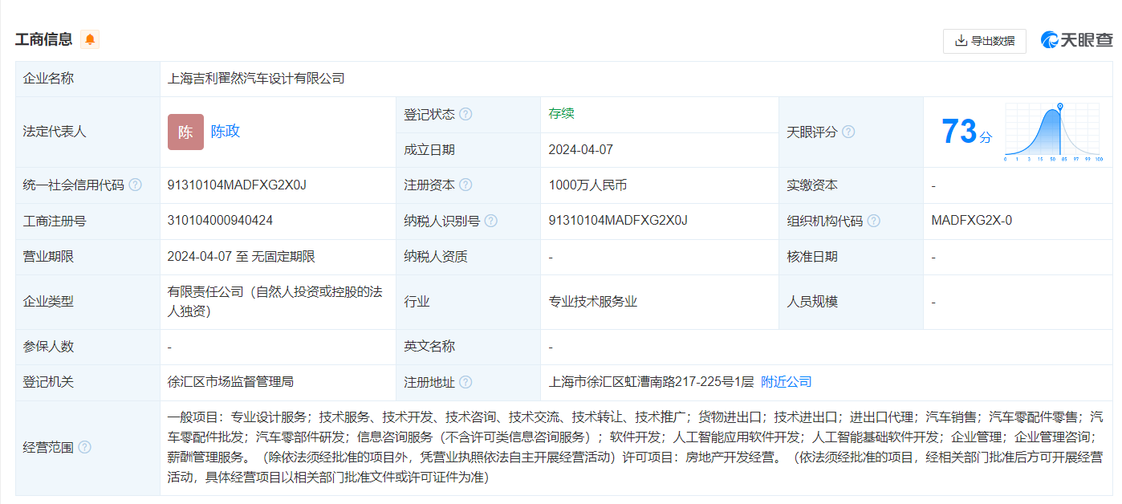Click the 导出数据 export button
Screen dimensions: 1122x504
(x=984, y=41)
